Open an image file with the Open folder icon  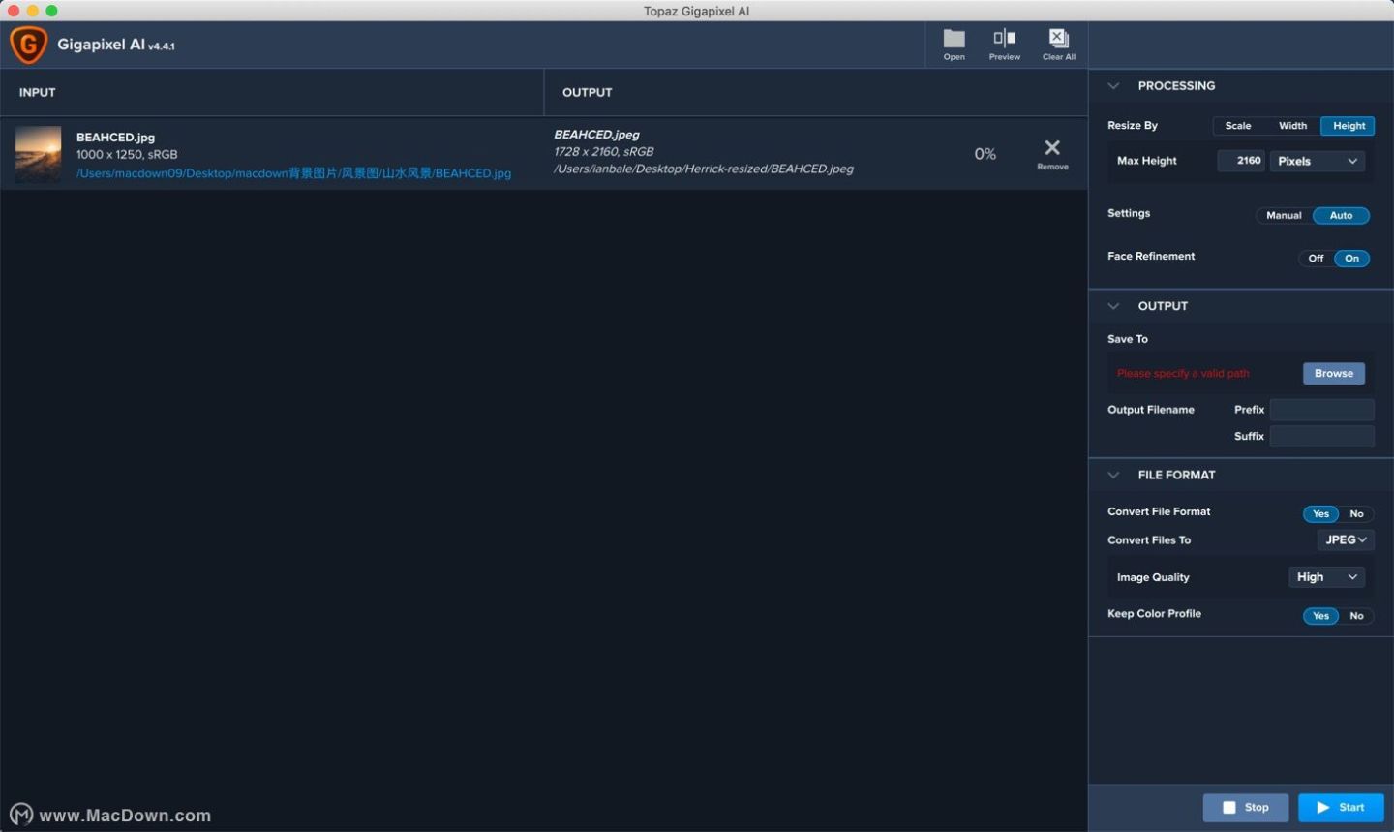(955, 45)
